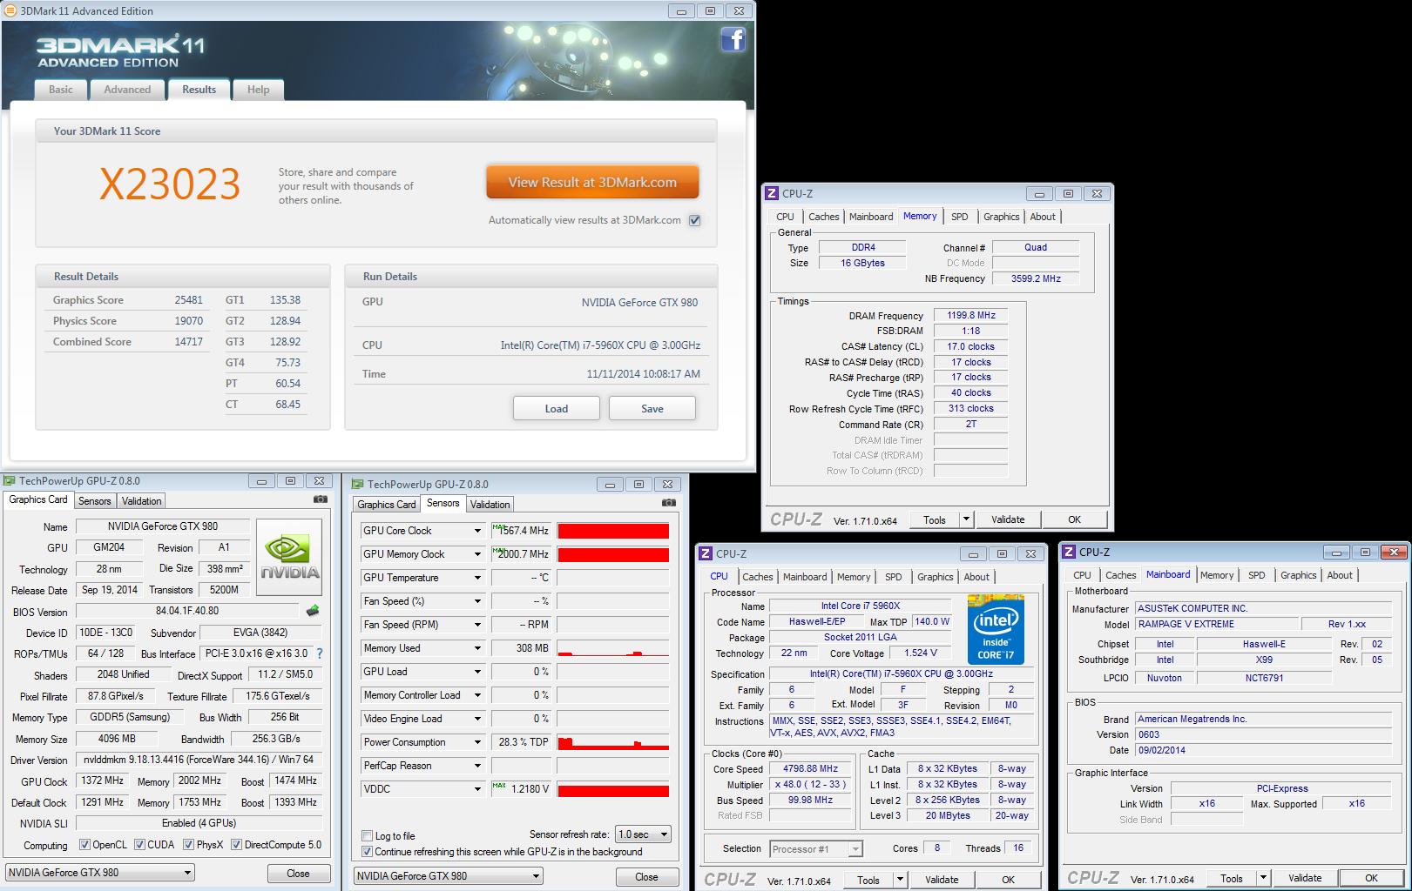Click the Intel Core i7 logo in CPU-Z
Image resolution: width=1412 pixels, height=891 pixels.
[x=996, y=630]
